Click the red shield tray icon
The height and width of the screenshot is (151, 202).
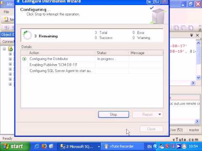coord(167,146)
